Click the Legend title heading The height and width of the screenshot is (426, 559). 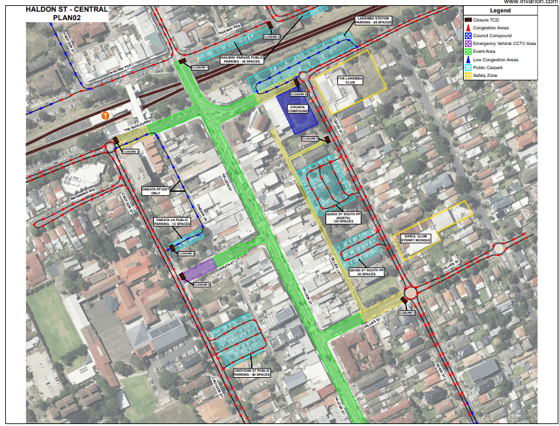500,10
